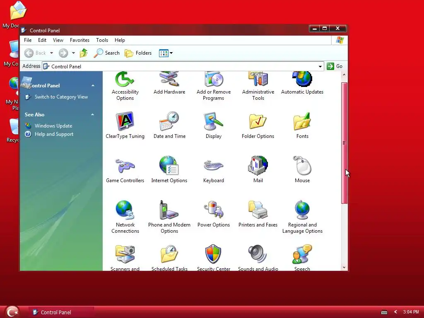Open Network Connections

125,217
